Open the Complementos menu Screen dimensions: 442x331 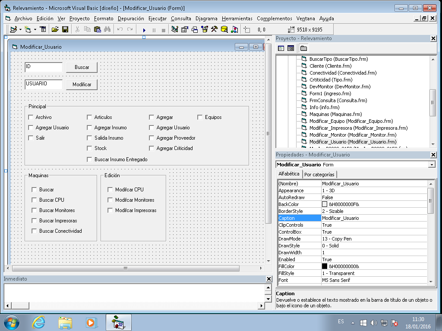pyautogui.click(x=274, y=19)
